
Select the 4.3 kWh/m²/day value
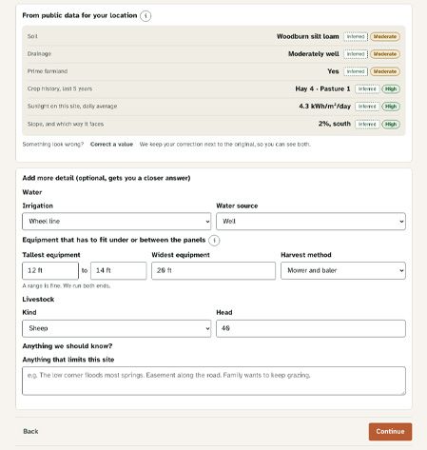[x=324, y=107]
